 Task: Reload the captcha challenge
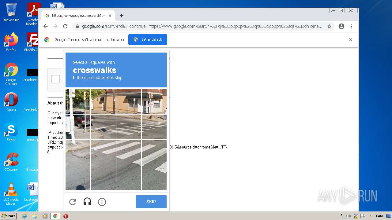(73, 202)
